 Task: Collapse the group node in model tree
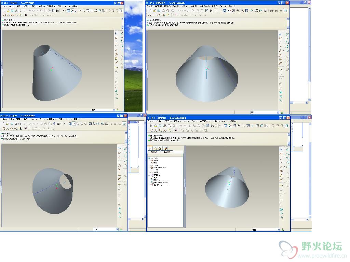[x=149, y=175]
